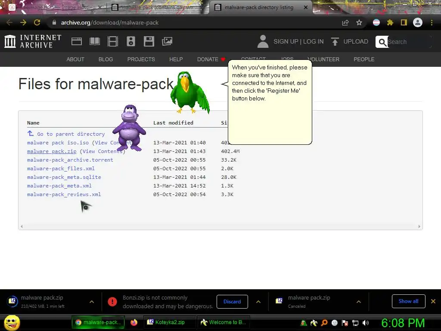Click the green Peedy parrot character
441x331 pixels.
(190, 92)
